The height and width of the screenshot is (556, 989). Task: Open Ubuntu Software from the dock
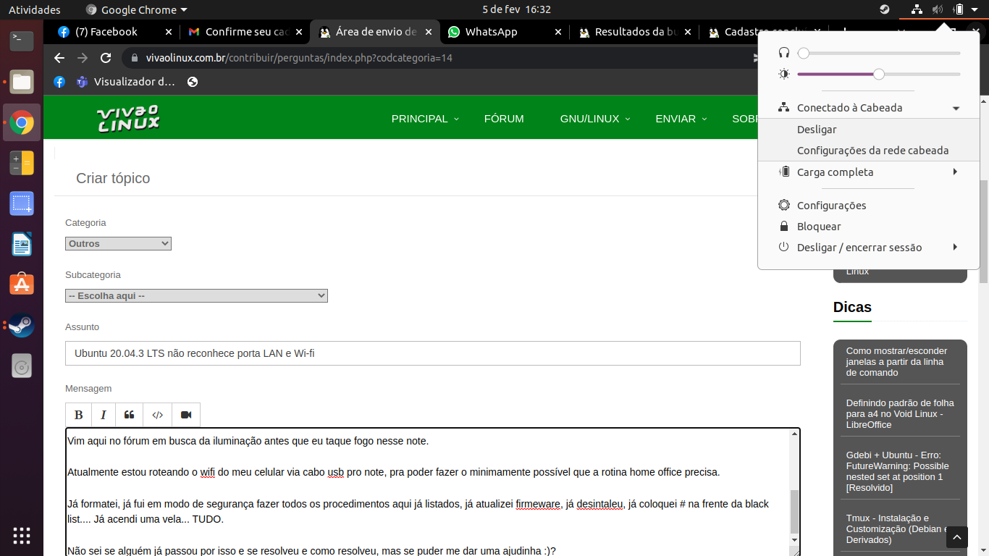22,285
